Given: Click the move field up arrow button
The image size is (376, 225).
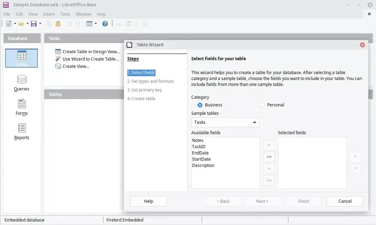Looking at the screenshot, I should [x=355, y=157].
